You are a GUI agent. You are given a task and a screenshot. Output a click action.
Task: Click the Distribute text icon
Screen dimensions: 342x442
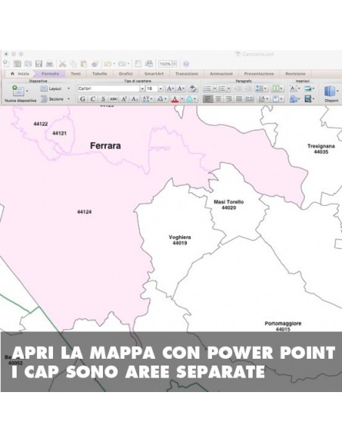[250, 98]
